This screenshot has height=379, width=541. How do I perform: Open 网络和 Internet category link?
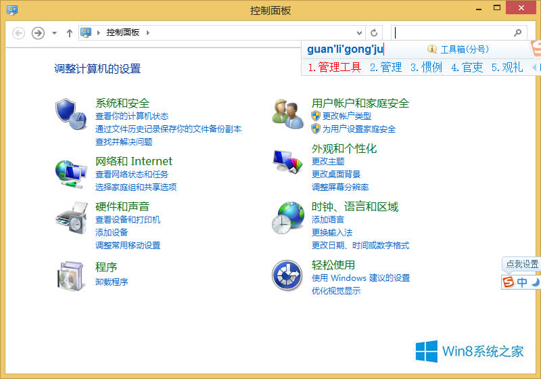pyautogui.click(x=133, y=161)
